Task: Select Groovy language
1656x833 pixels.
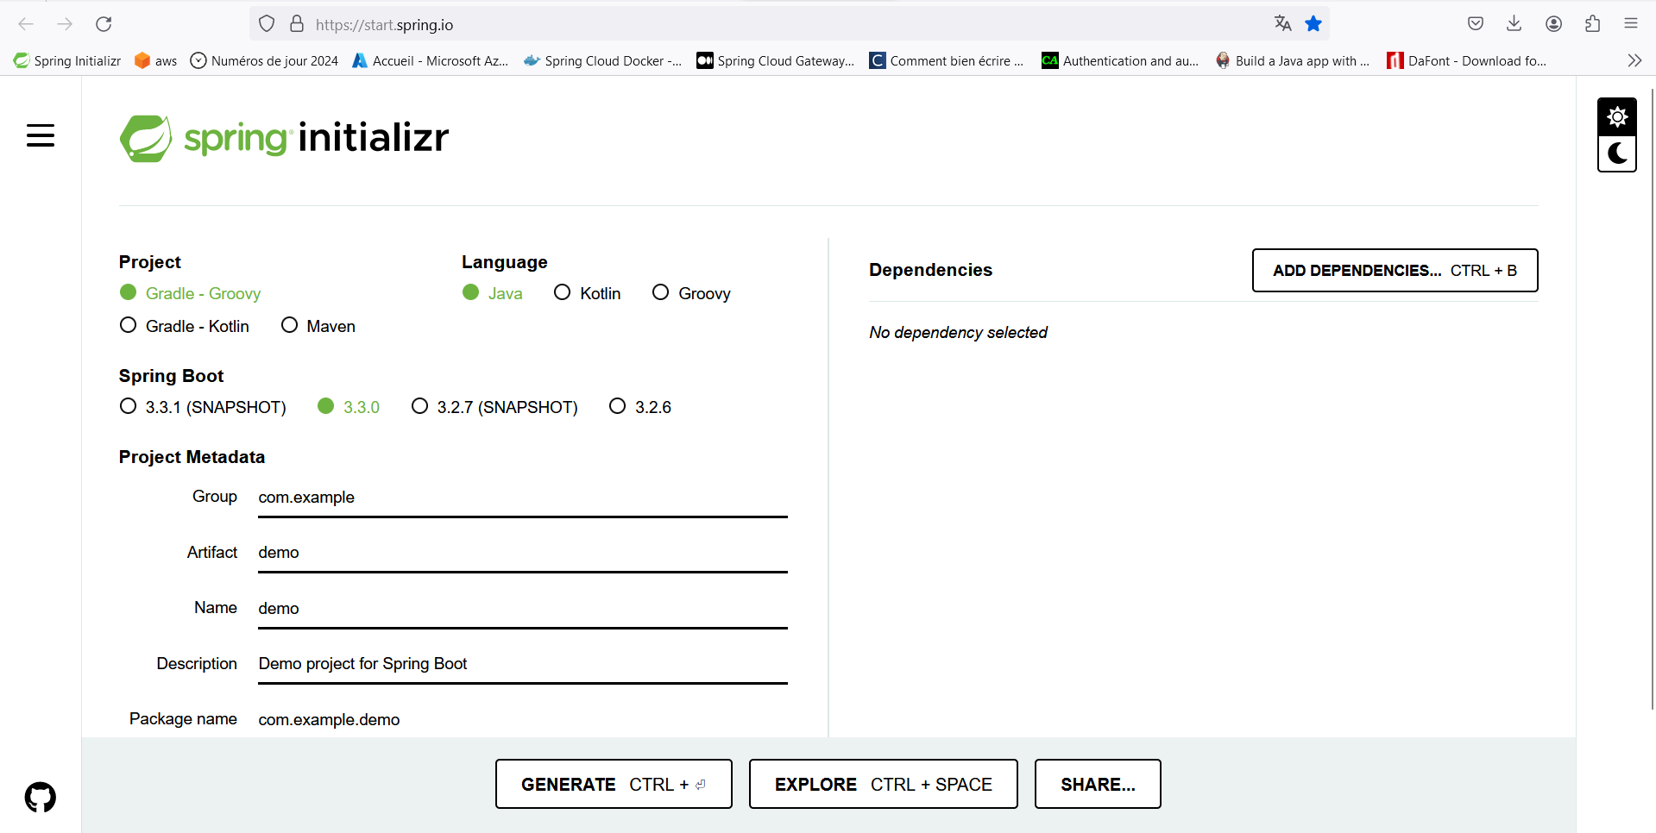Action: click(691, 293)
